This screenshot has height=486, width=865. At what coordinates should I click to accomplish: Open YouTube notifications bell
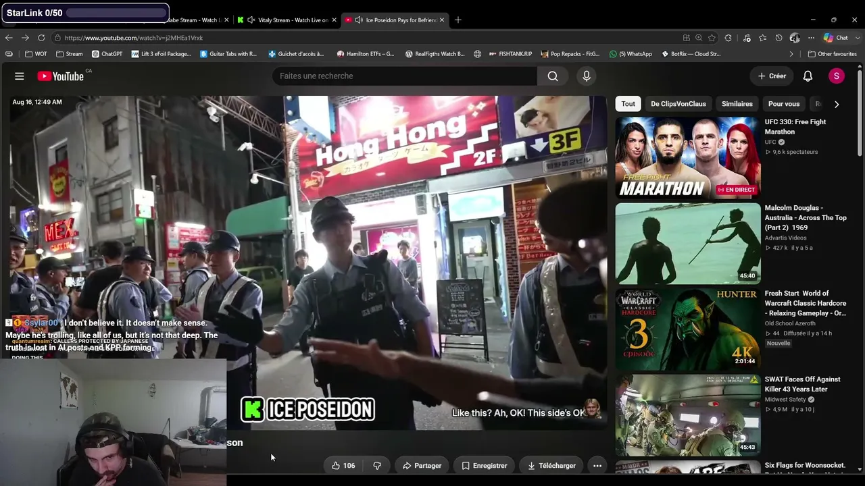(x=808, y=76)
